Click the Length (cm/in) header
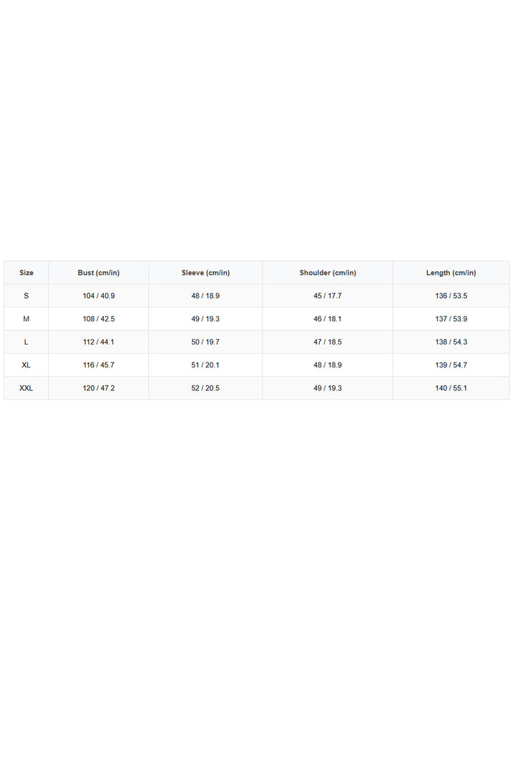This screenshot has height=772, width=515. [x=451, y=273]
